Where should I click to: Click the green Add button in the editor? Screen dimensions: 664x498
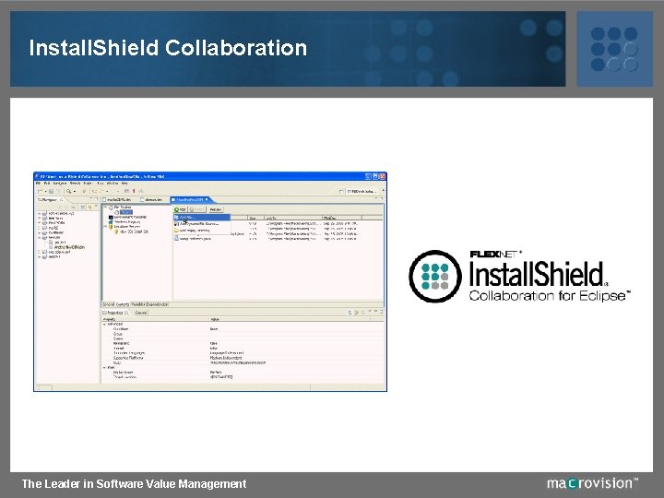[x=180, y=209]
